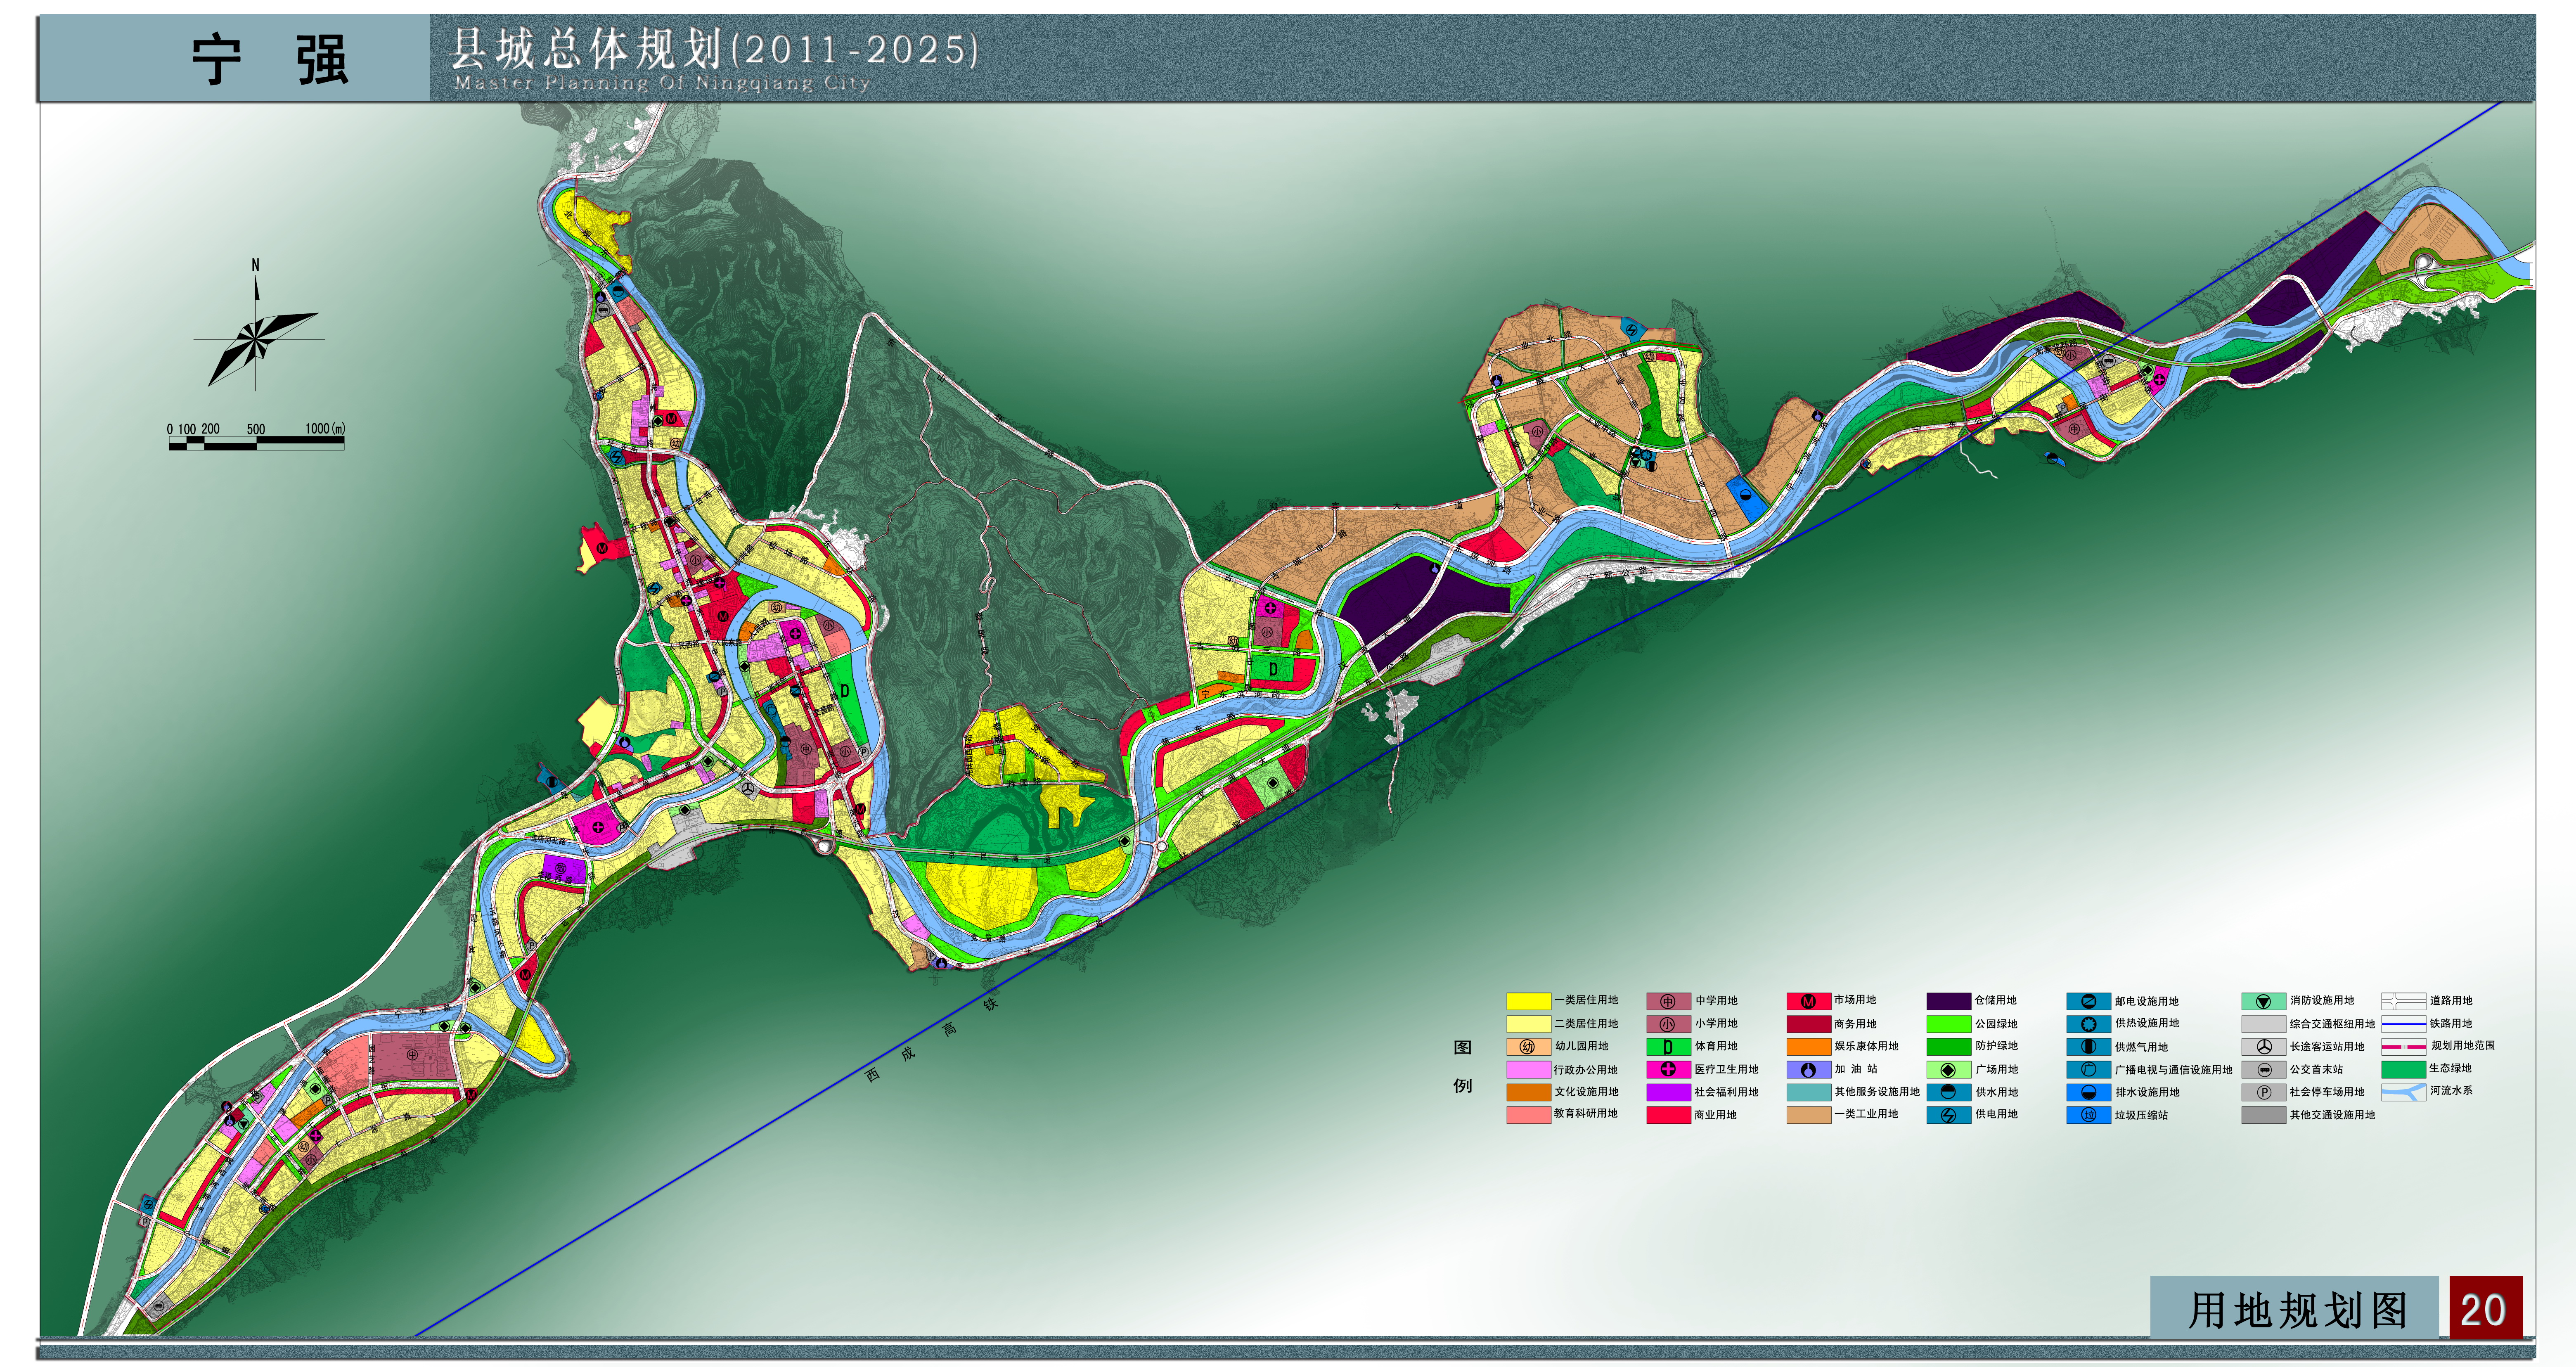Viewport: 2576px width, 1367px height.
Task: Select the gas supply (供燃气用地) legend icon
Action: tap(2088, 1047)
